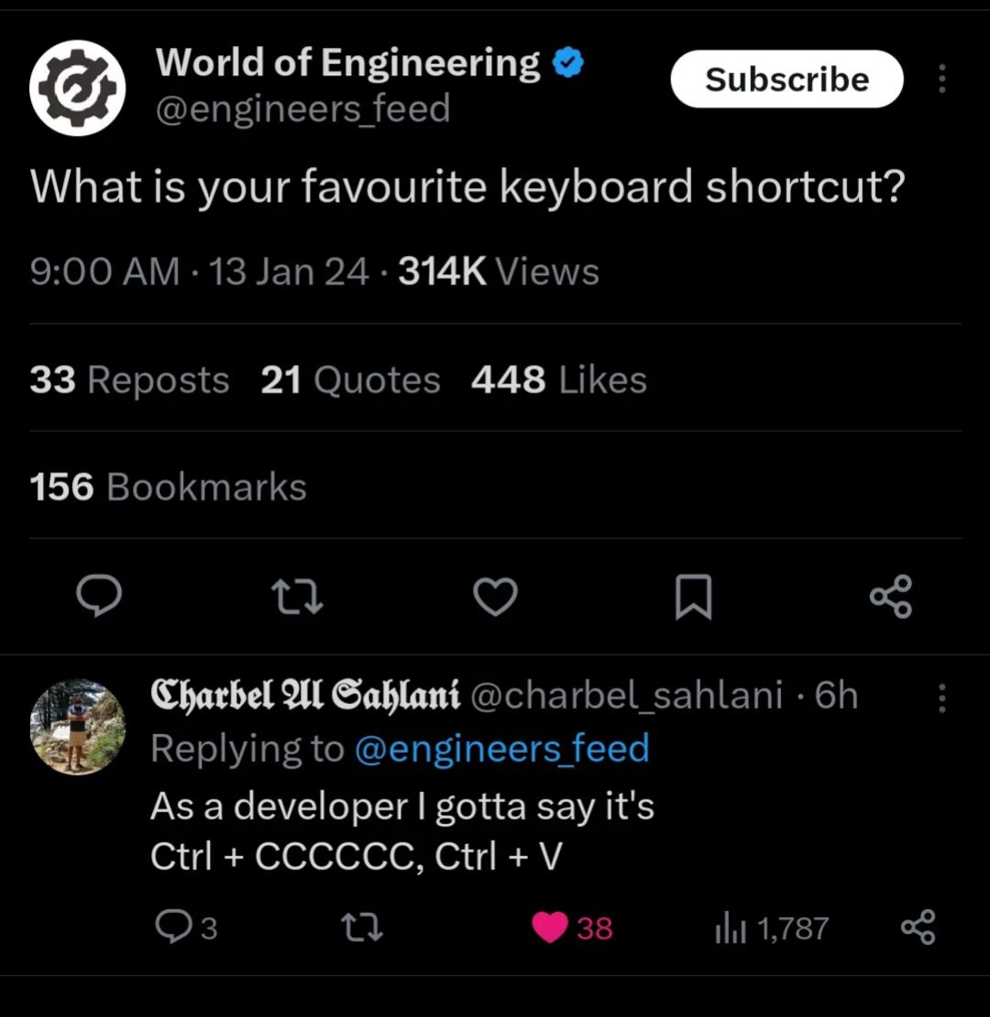
Task: Click the Subscribe button
Action: [x=787, y=80]
